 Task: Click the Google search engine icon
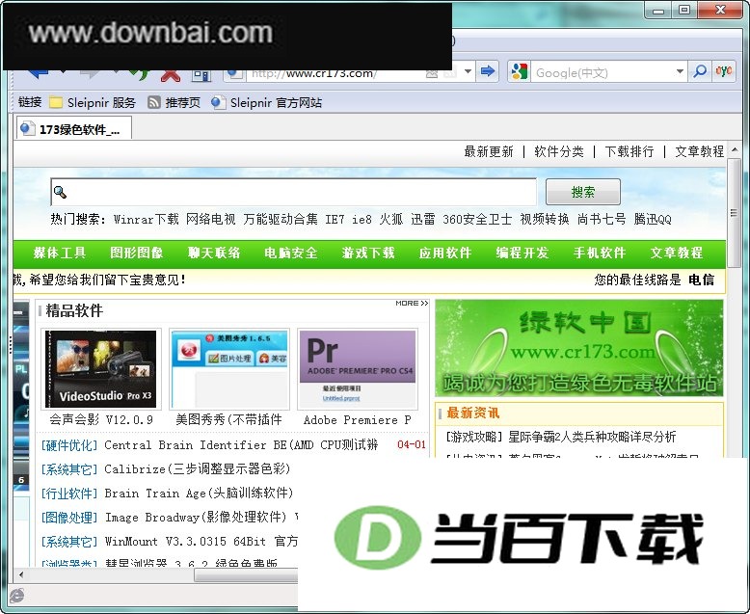click(519, 72)
